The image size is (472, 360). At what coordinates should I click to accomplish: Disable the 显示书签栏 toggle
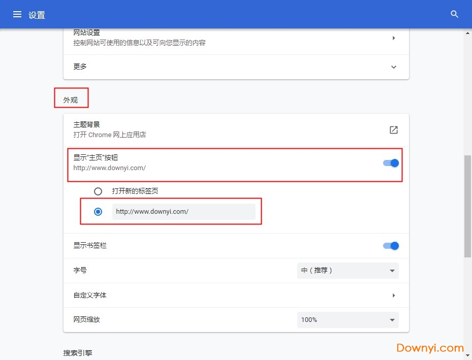(391, 246)
